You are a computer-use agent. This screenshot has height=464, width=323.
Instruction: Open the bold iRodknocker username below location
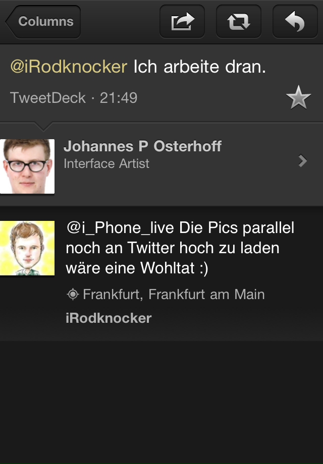point(109,318)
